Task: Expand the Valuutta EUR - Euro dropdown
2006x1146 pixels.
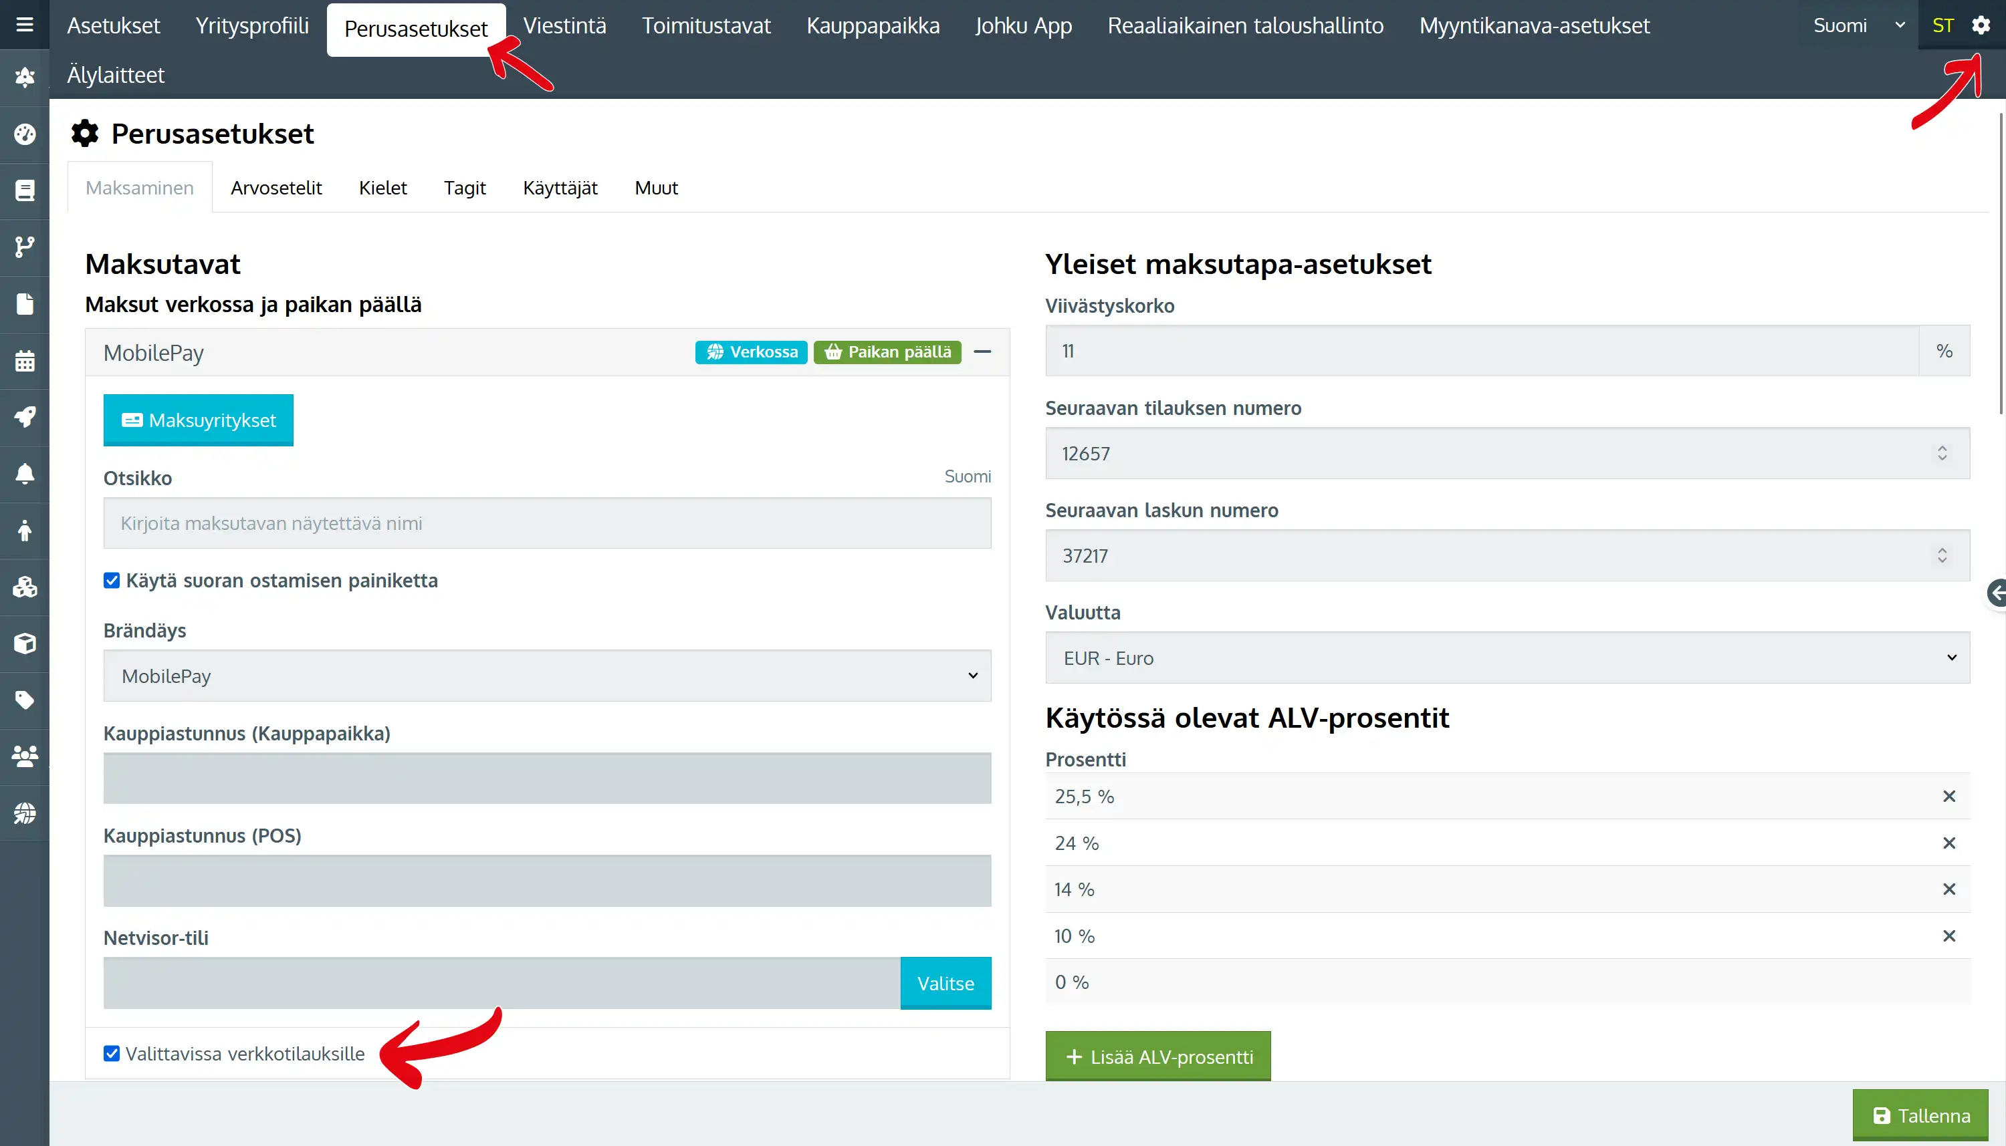Action: [x=1507, y=658]
